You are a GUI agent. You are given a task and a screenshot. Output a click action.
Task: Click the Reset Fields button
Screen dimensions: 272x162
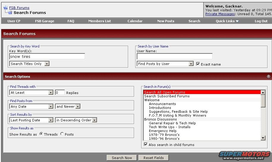pyautogui.click(x=153, y=158)
